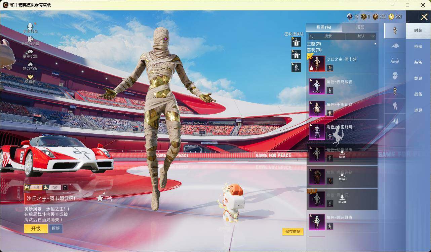Click the 保存搭配 save outfit button
This screenshot has width=431, height=252.
pos(293,232)
